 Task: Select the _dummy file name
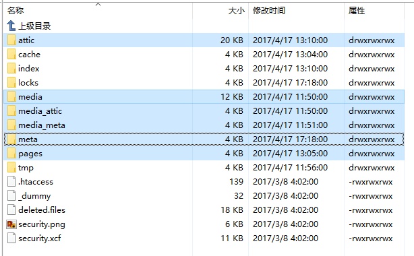tap(34, 196)
